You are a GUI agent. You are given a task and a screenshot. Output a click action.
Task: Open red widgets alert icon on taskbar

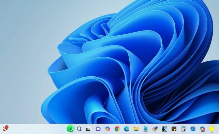pyautogui.click(x=5, y=129)
